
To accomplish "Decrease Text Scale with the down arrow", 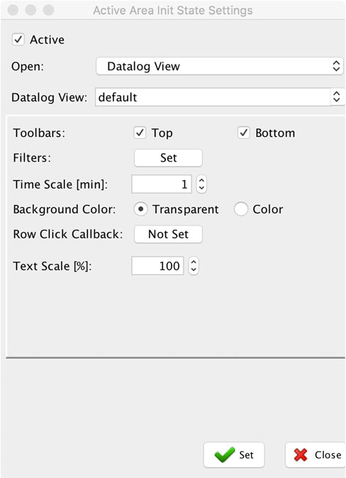I will (x=194, y=269).
